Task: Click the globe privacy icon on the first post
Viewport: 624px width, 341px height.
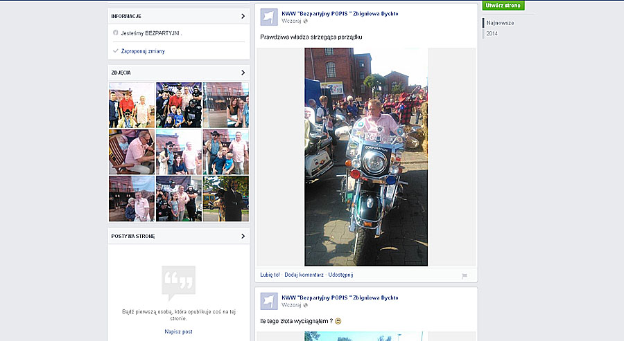Action: 306,21
